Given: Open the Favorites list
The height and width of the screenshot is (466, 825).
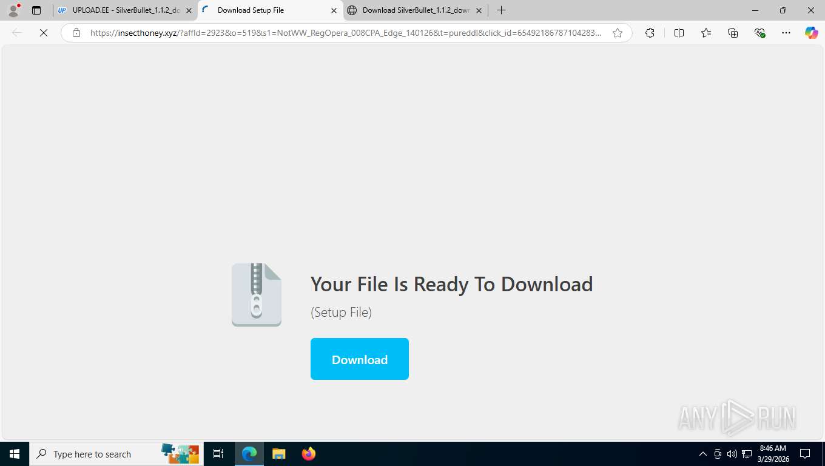Looking at the screenshot, I should coord(706,33).
